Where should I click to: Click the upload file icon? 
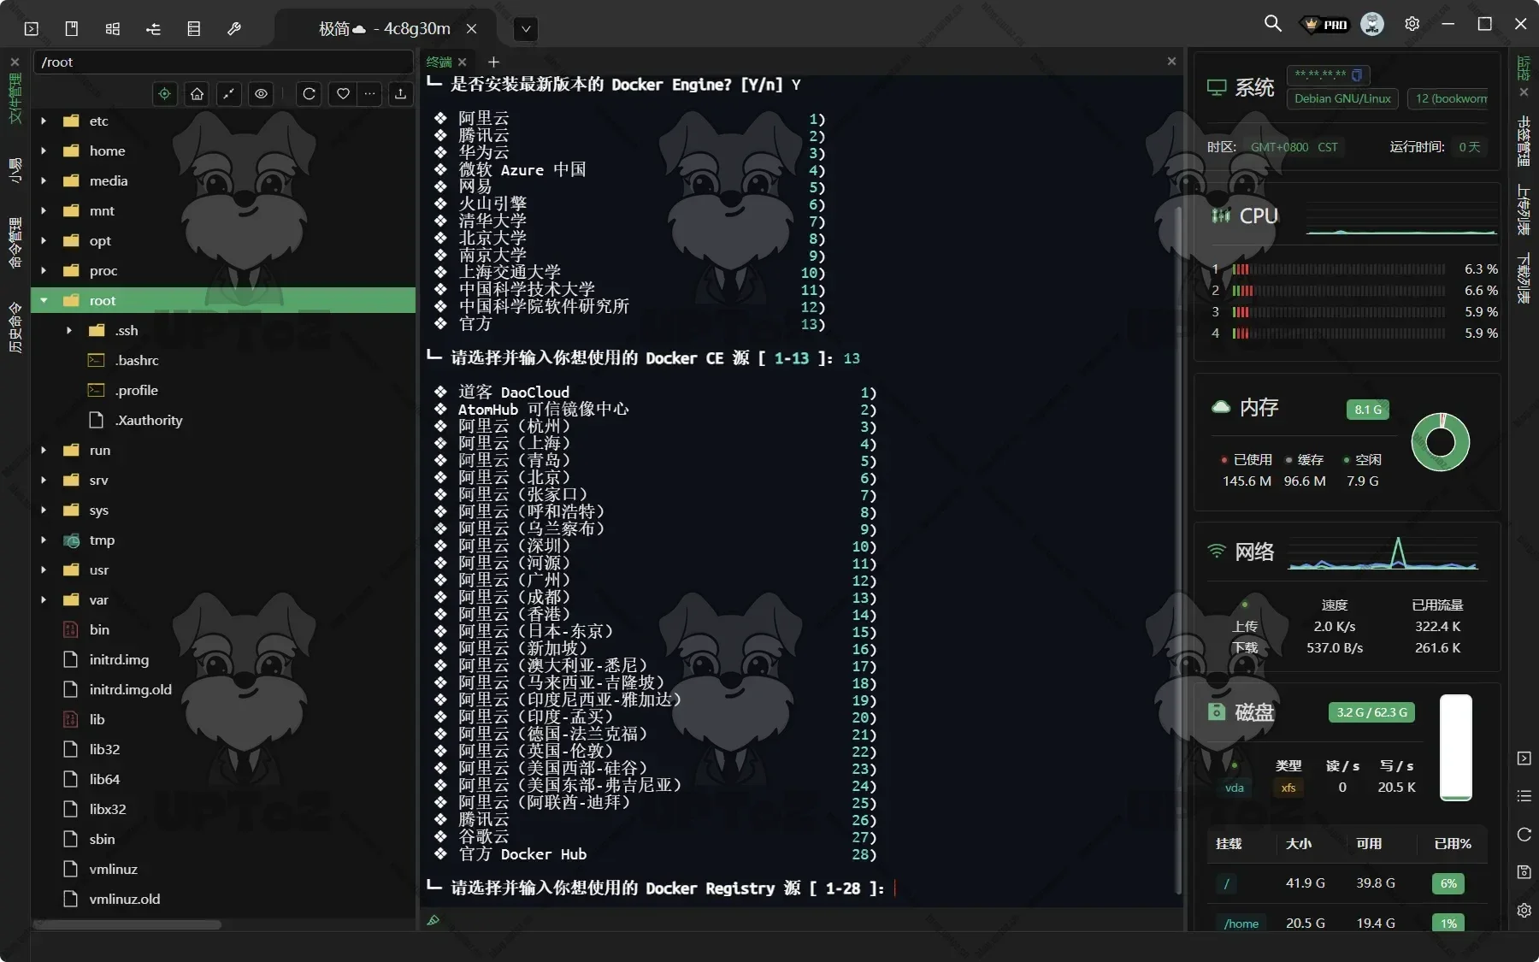pyautogui.click(x=400, y=94)
